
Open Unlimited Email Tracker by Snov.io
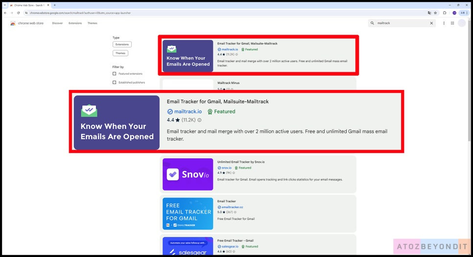click(241, 162)
